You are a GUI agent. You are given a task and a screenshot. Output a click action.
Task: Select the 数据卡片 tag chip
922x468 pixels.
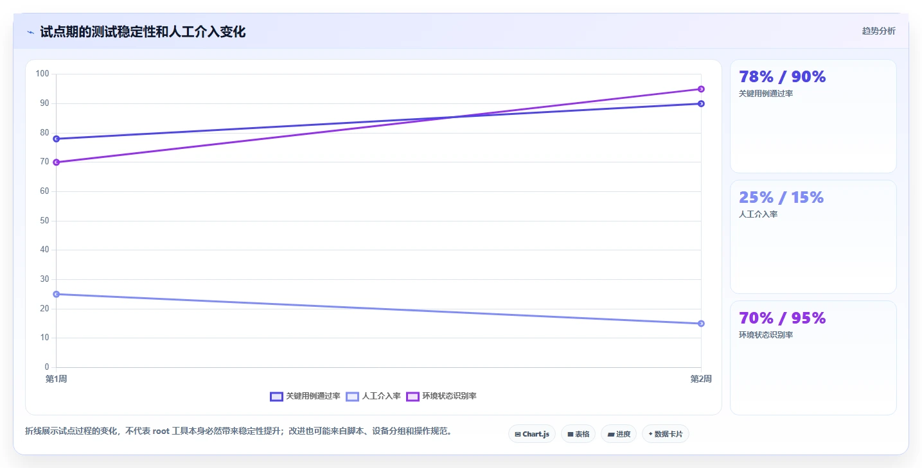tap(666, 434)
